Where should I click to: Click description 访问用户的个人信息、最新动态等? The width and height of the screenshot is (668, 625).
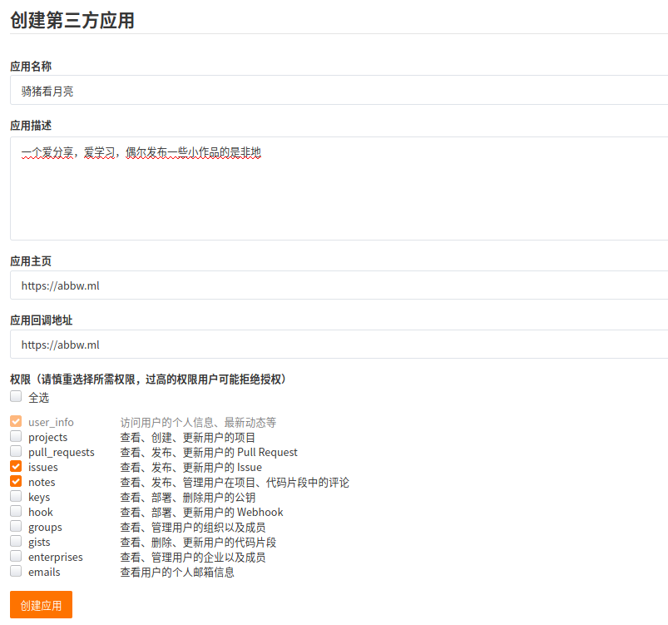pos(198,423)
